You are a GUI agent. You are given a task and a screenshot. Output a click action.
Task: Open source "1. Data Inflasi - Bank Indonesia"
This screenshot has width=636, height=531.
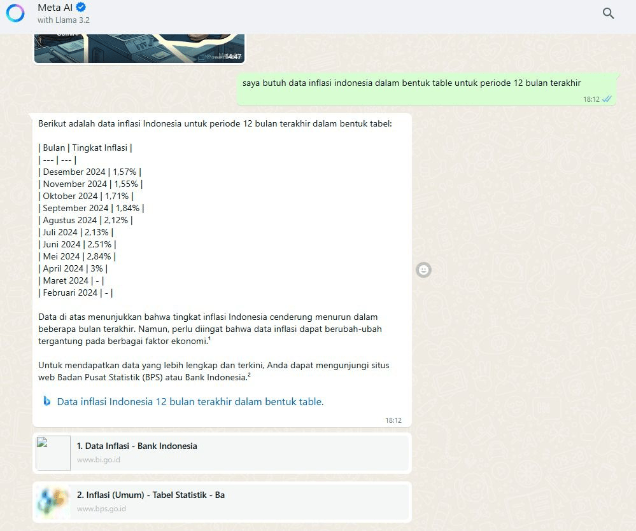137,446
